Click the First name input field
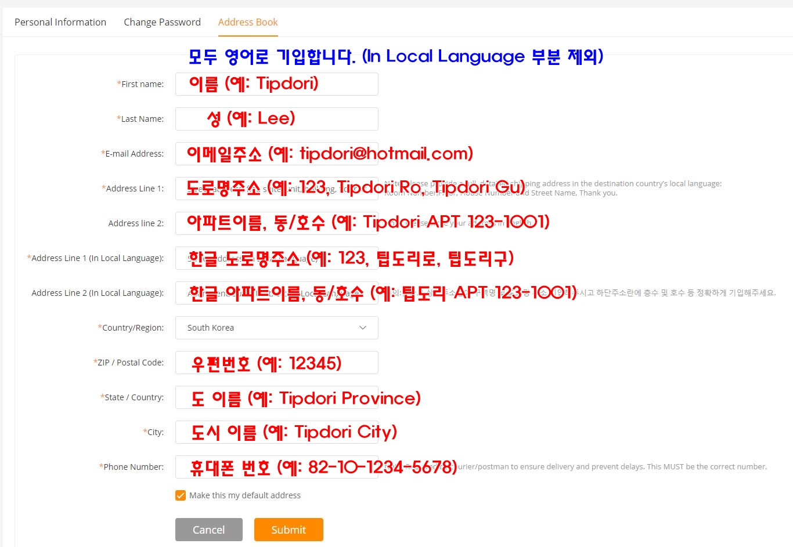 click(276, 84)
